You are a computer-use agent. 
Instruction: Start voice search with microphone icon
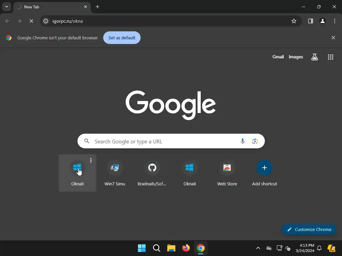coord(242,141)
